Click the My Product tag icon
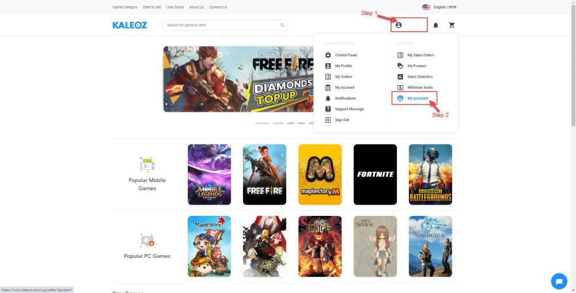Viewport: 576px width, 293px height. click(400, 66)
